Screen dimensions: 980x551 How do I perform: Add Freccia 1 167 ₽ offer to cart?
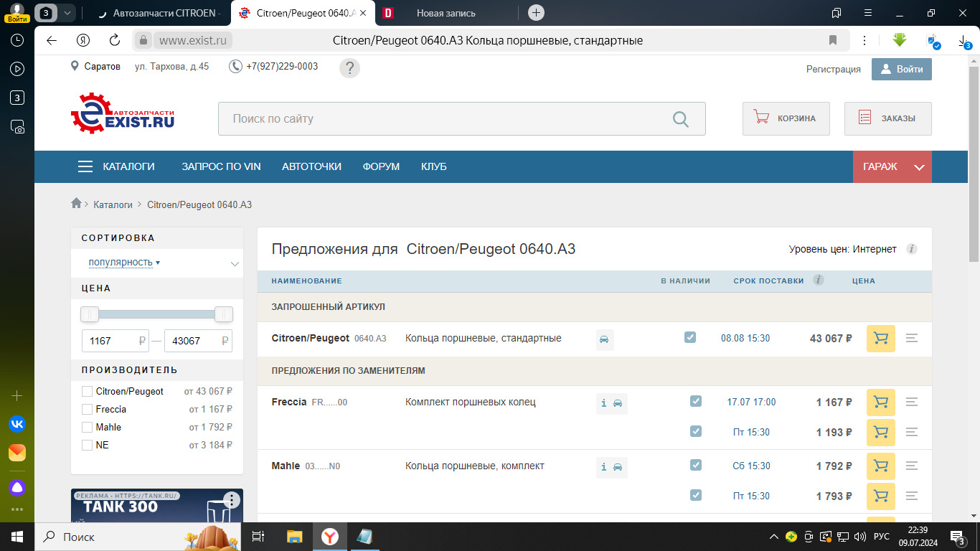(881, 402)
